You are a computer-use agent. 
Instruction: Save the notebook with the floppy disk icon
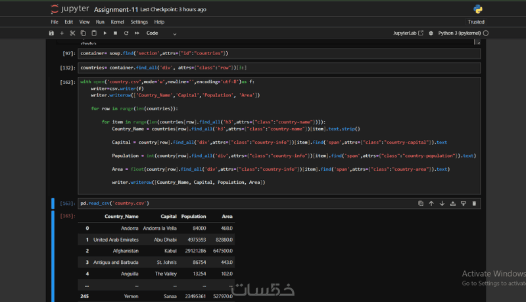click(51, 33)
